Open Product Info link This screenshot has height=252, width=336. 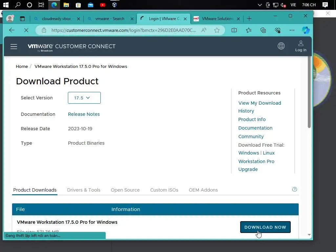click(252, 119)
